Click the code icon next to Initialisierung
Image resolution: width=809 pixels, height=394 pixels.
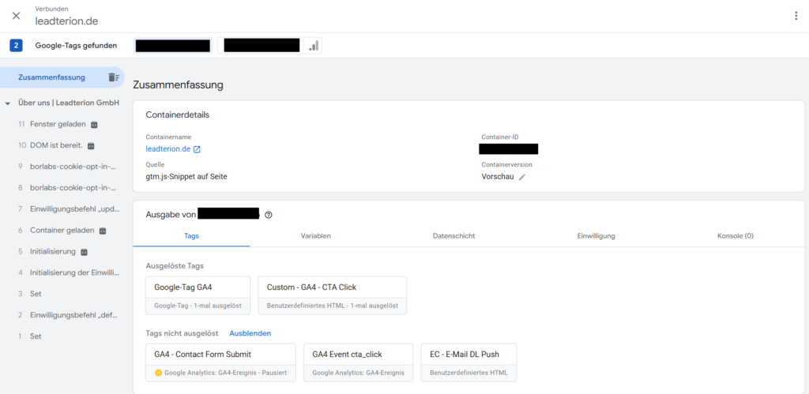pos(84,252)
